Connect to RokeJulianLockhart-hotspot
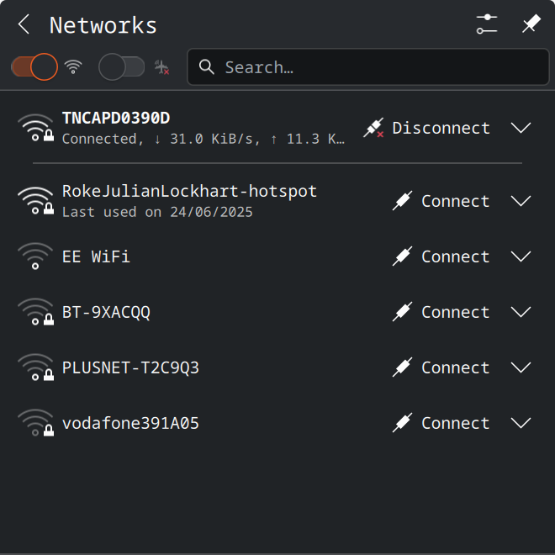This screenshot has height=555, width=555. [x=441, y=201]
